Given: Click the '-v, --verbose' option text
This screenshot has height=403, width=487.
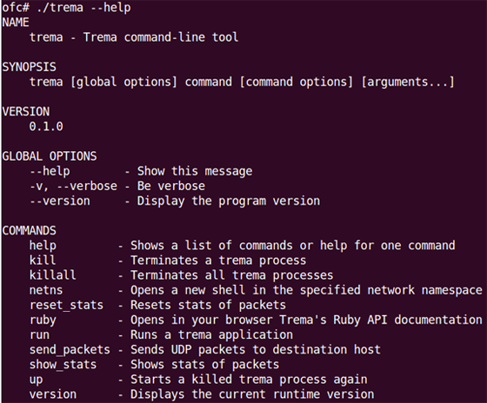Looking at the screenshot, I should (x=74, y=186).
